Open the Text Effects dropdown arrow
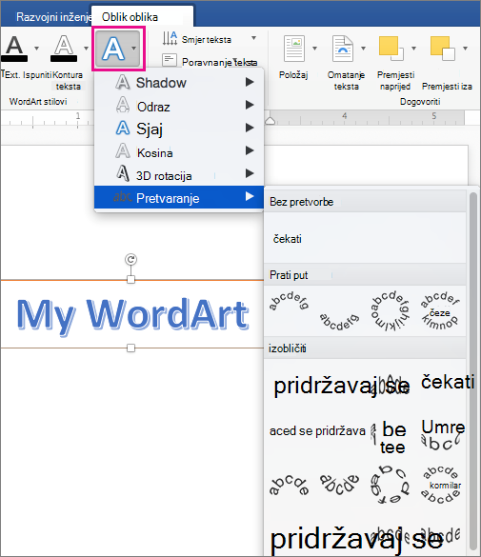481x557 pixels. (x=133, y=48)
